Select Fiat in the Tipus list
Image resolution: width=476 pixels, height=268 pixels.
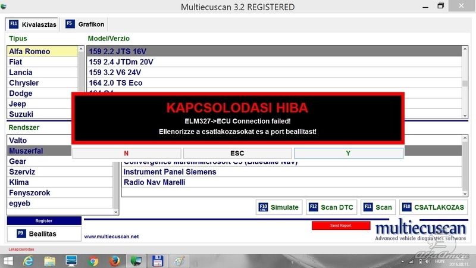pos(42,62)
